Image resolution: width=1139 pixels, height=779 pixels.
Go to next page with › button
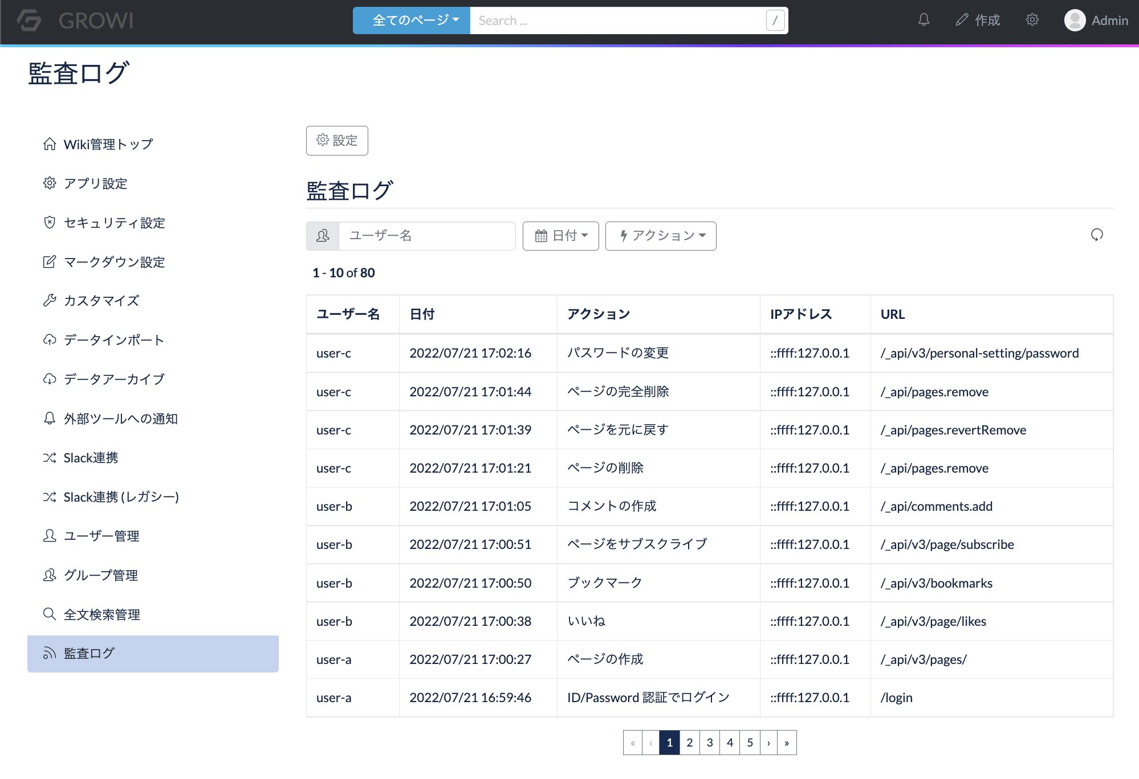(x=768, y=743)
